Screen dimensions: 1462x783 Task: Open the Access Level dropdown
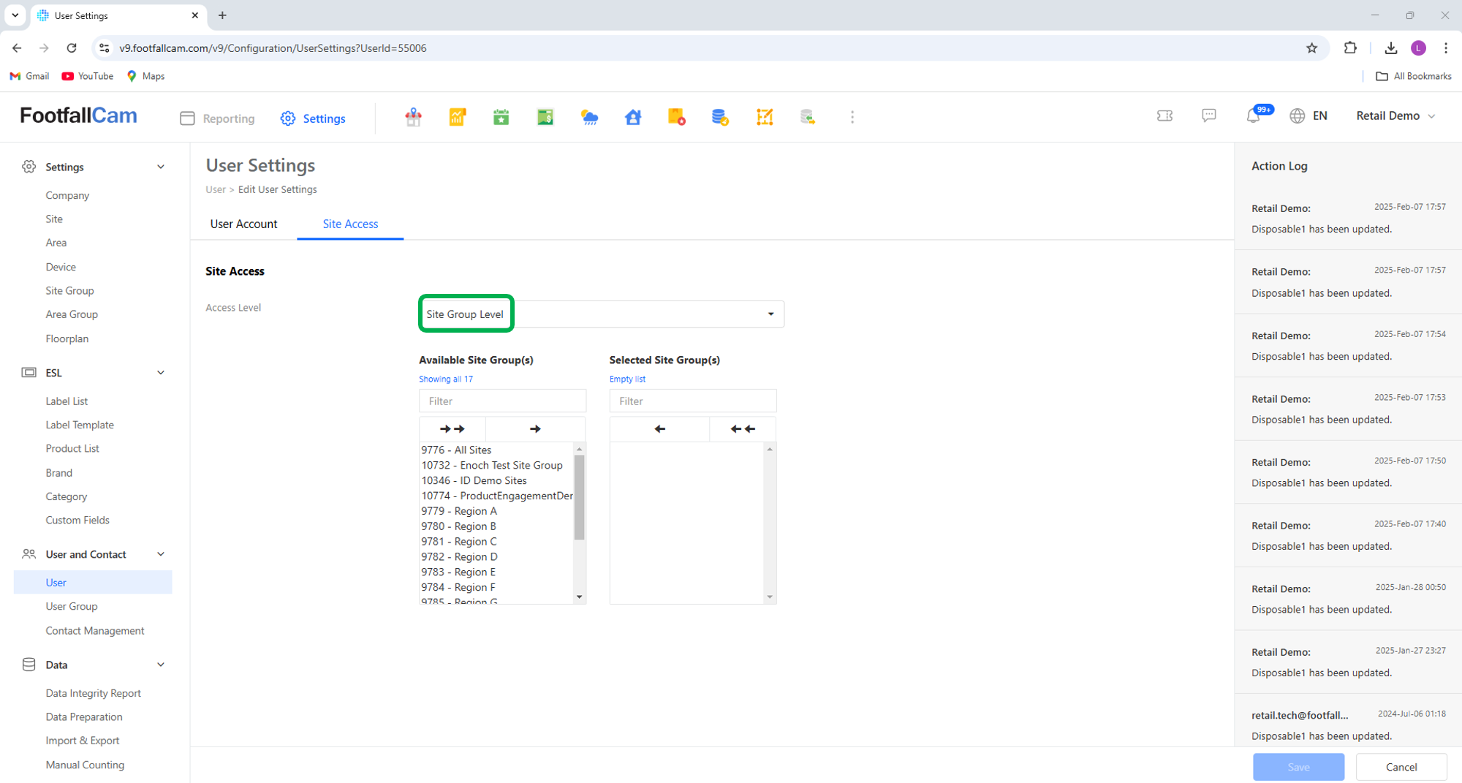(602, 314)
